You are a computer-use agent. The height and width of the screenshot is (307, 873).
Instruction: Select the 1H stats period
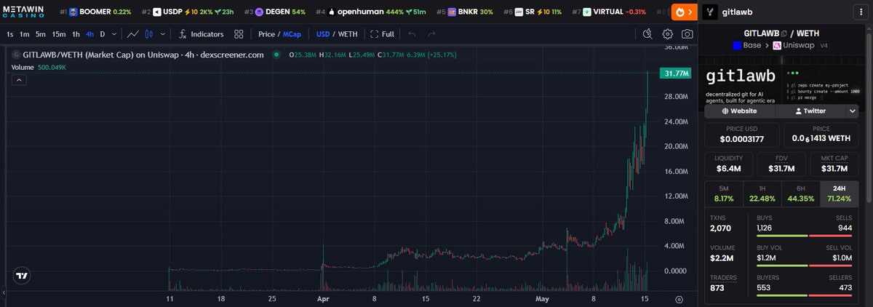tap(763, 193)
